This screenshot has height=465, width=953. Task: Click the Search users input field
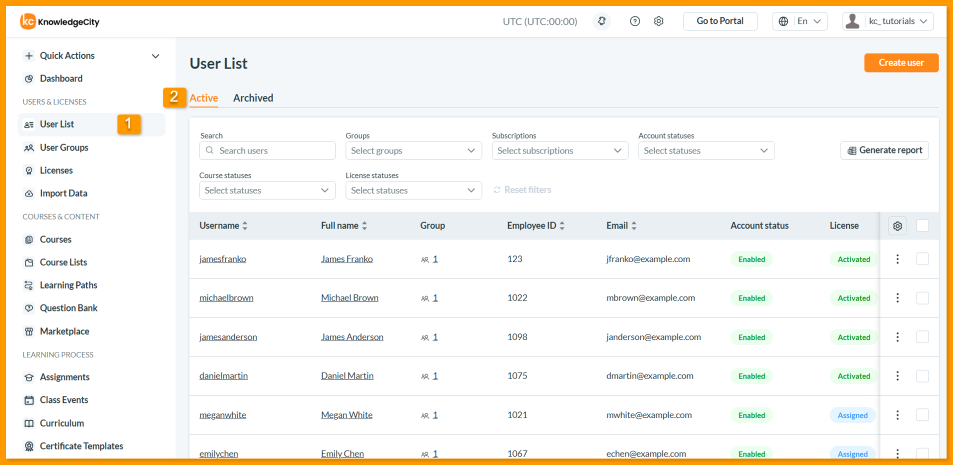click(x=267, y=151)
